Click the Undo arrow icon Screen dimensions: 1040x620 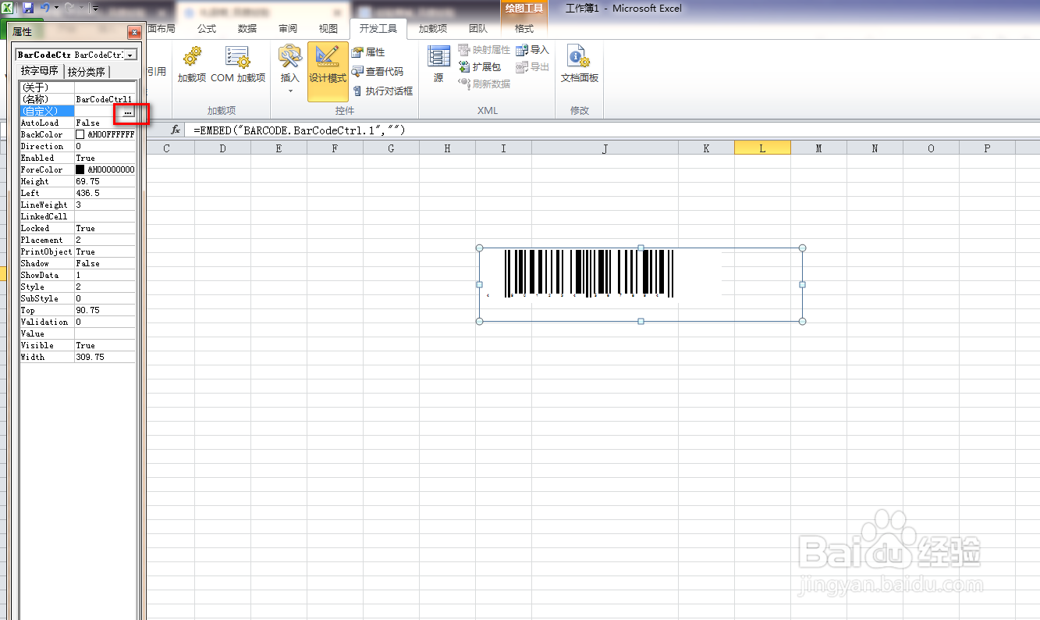44,8
